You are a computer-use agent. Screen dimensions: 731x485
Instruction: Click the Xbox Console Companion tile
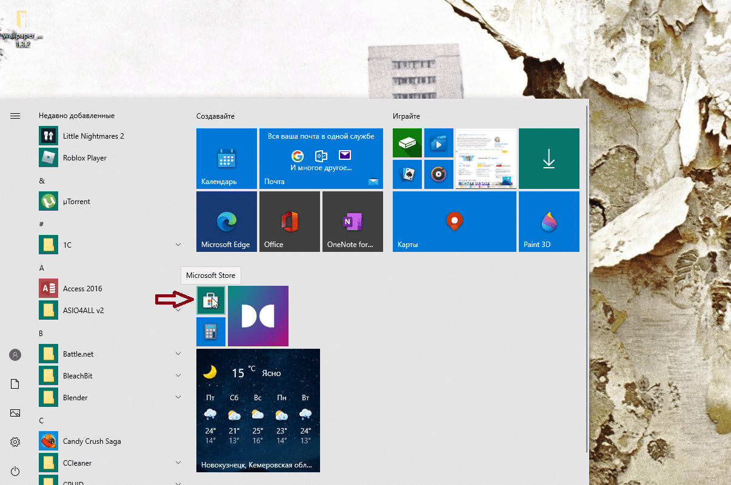(x=407, y=143)
